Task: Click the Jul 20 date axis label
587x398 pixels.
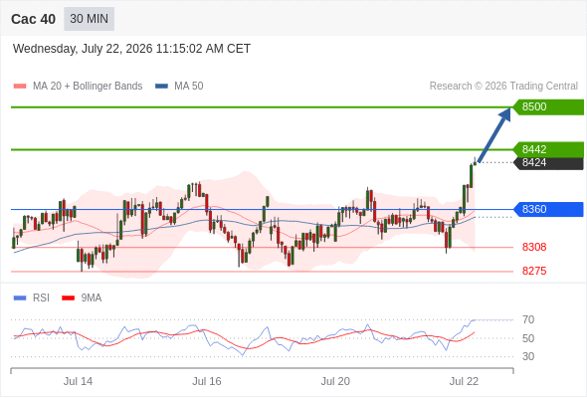Action: pos(335,381)
